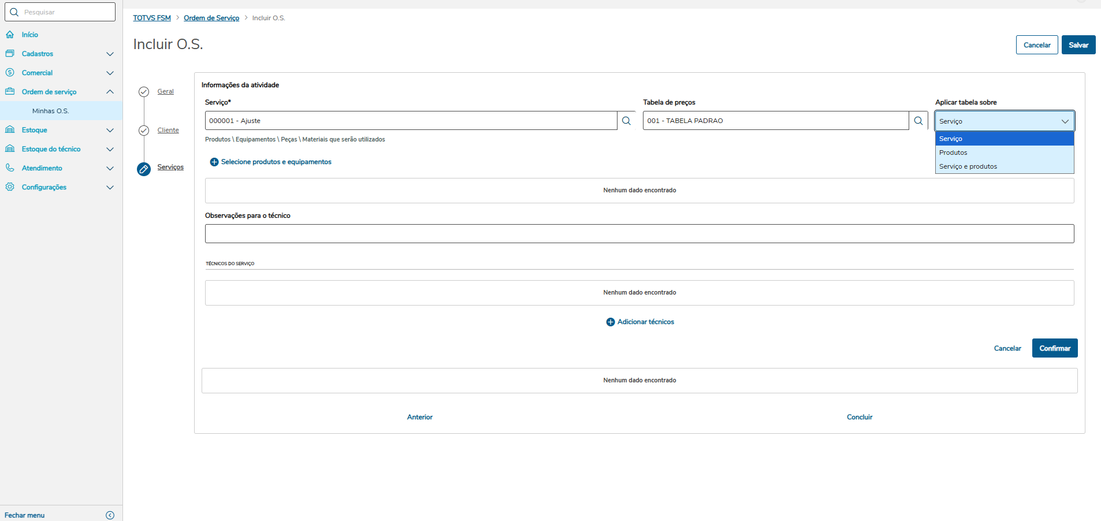Screen dimensions: 1101x521
Task: Choose 'Produtos' in the dropdown list
Action: click(953, 152)
